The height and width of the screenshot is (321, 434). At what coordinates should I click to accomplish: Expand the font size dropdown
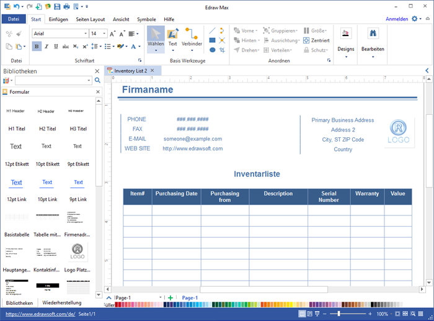pos(104,34)
